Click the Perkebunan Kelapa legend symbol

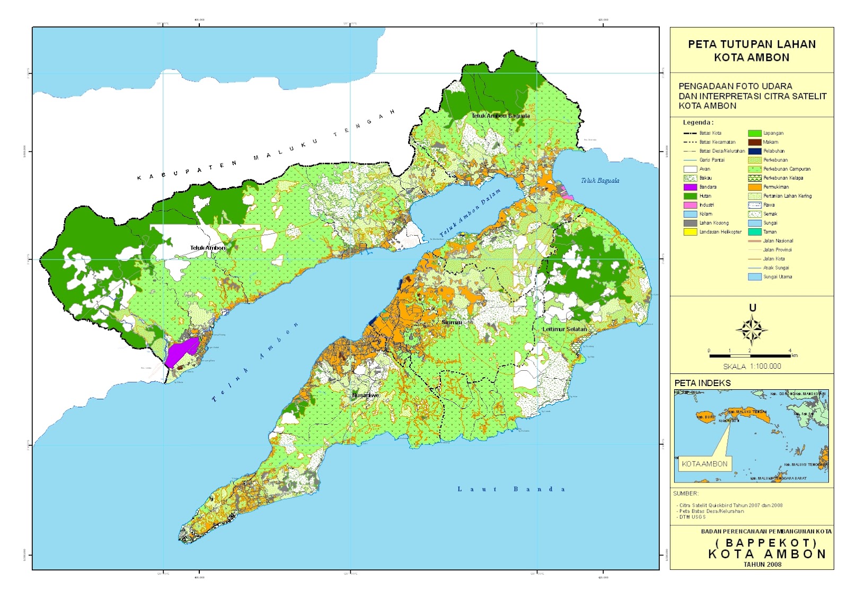click(755, 178)
